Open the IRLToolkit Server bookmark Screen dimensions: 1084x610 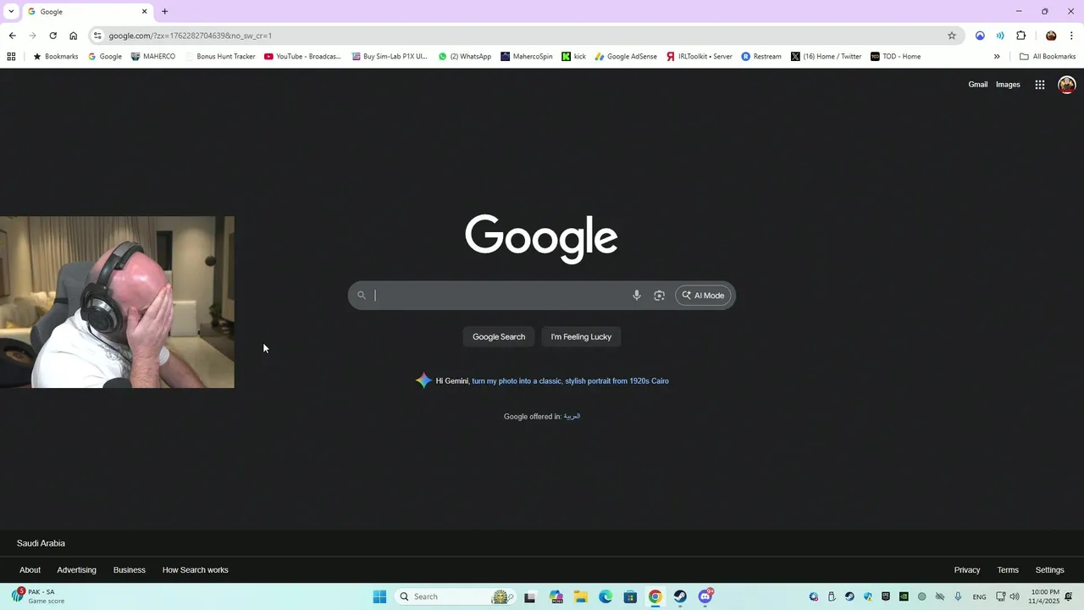click(700, 57)
